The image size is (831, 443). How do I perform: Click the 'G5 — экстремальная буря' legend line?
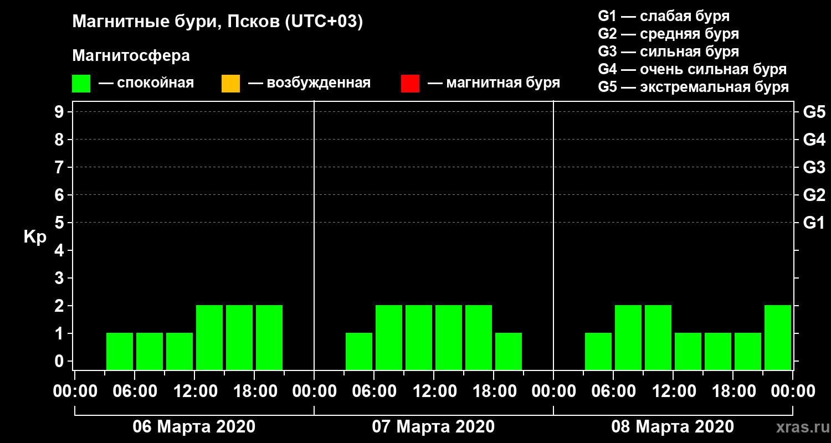[x=694, y=87]
